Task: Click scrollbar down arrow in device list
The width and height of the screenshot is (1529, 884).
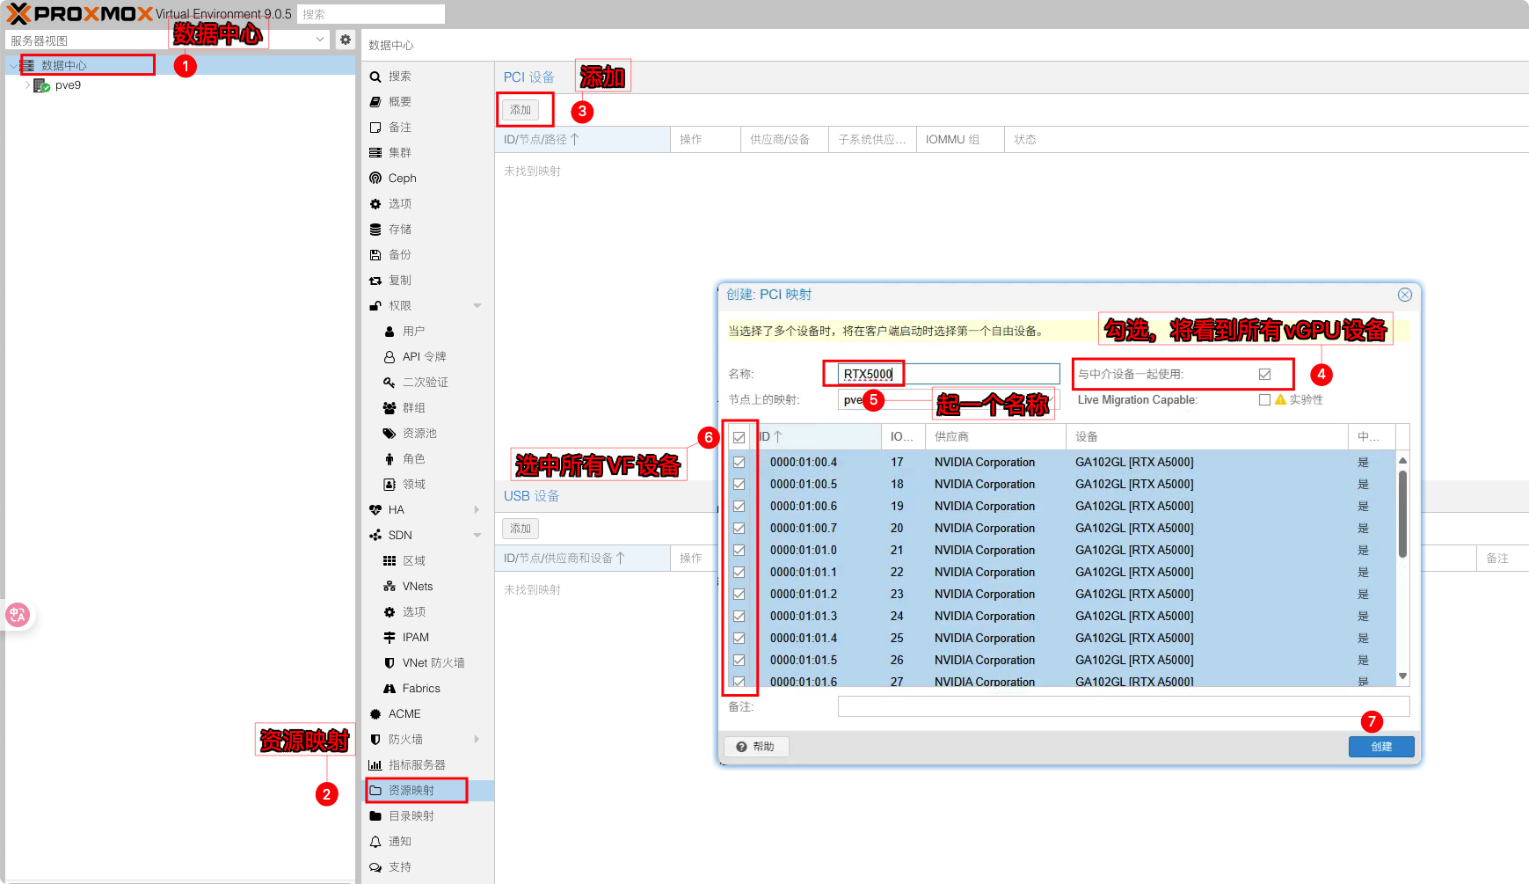Action: point(1402,676)
